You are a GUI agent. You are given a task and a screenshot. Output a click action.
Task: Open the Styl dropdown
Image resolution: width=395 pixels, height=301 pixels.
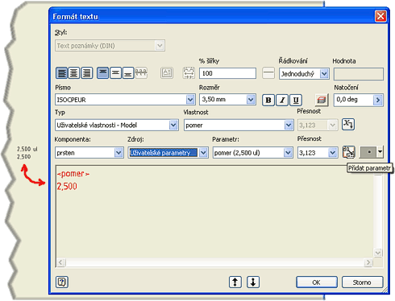click(160, 46)
